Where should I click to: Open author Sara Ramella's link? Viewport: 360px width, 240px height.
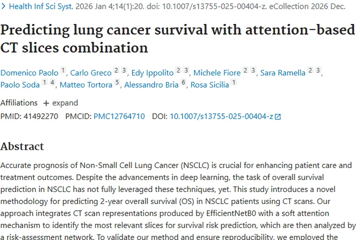coord(283,73)
